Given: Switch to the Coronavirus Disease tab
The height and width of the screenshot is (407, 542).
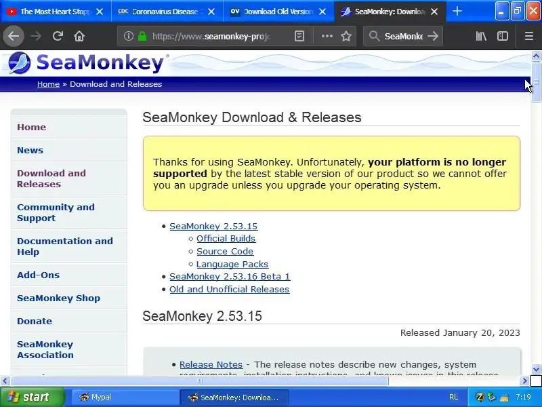Looking at the screenshot, I should click(167, 12).
